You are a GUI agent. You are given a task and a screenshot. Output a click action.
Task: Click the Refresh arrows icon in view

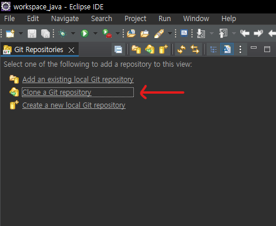click(x=181, y=49)
